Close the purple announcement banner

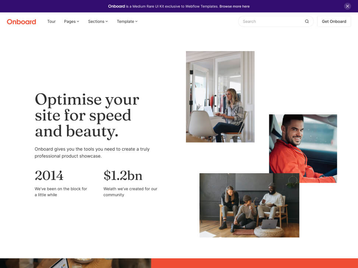coord(347,6)
